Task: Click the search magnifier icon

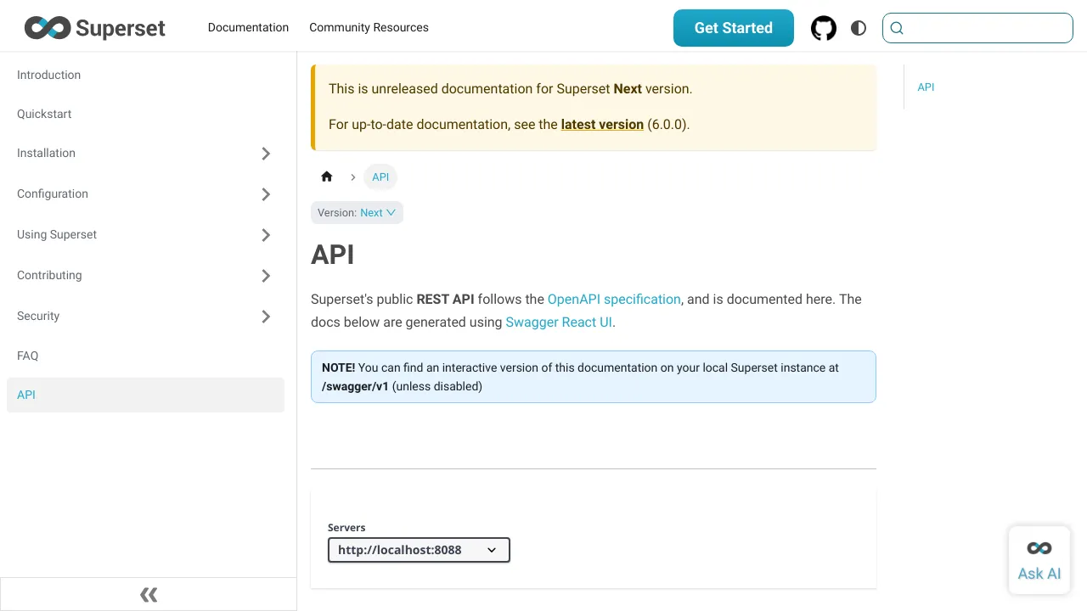Action: tap(897, 28)
